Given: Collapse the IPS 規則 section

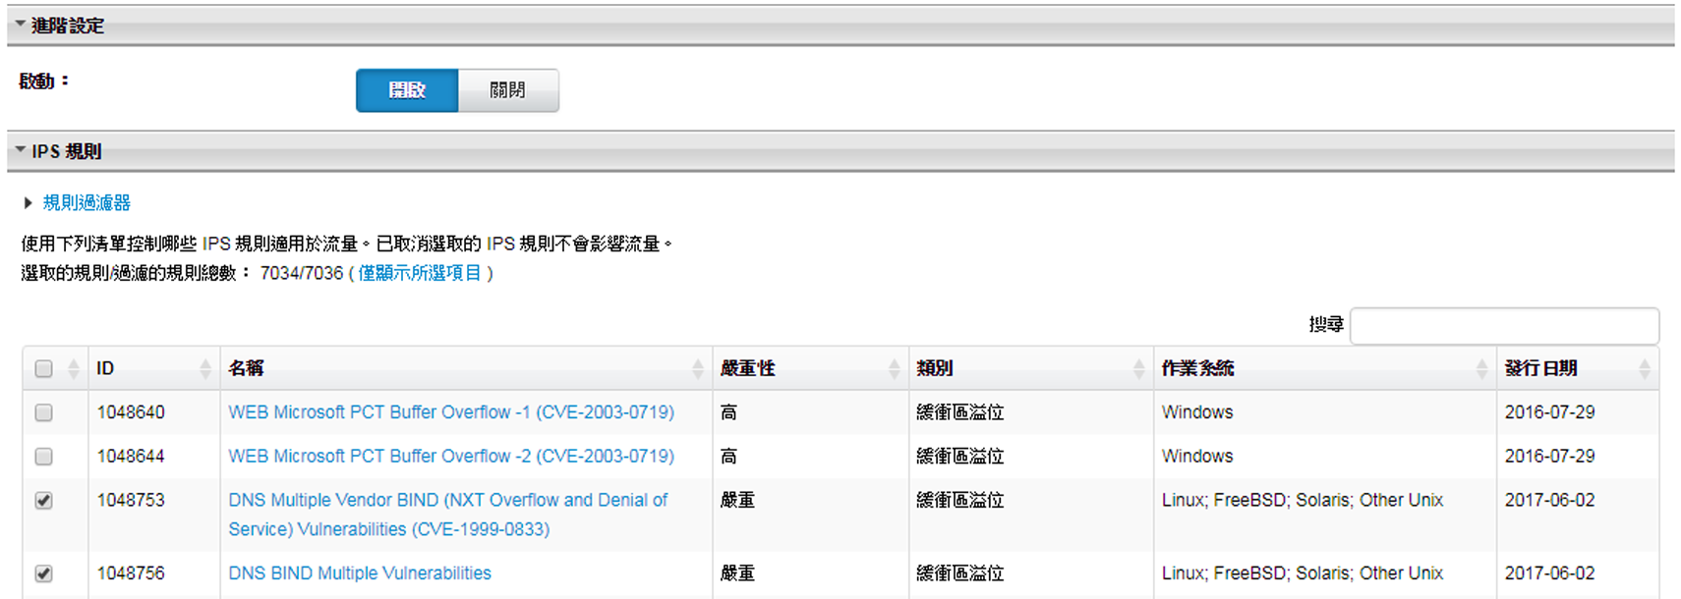Looking at the screenshot, I should coord(21,150).
